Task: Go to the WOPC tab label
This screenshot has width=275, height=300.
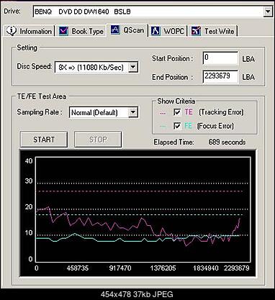Action: point(174,31)
